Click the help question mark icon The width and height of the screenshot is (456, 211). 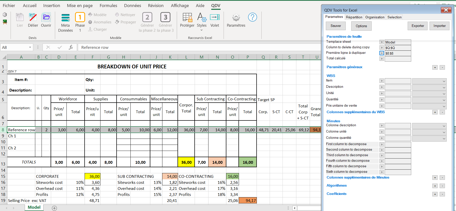coord(252,17)
